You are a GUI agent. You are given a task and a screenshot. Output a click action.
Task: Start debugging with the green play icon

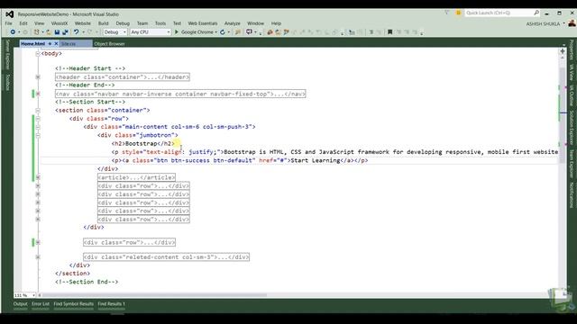pos(177,32)
